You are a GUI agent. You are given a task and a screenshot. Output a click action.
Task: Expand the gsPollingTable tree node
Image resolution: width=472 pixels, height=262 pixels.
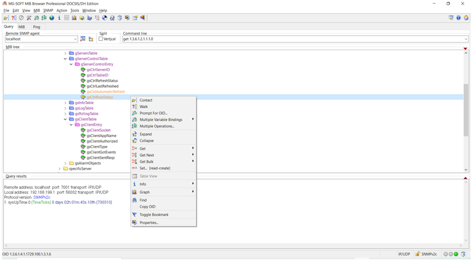[x=65, y=114]
